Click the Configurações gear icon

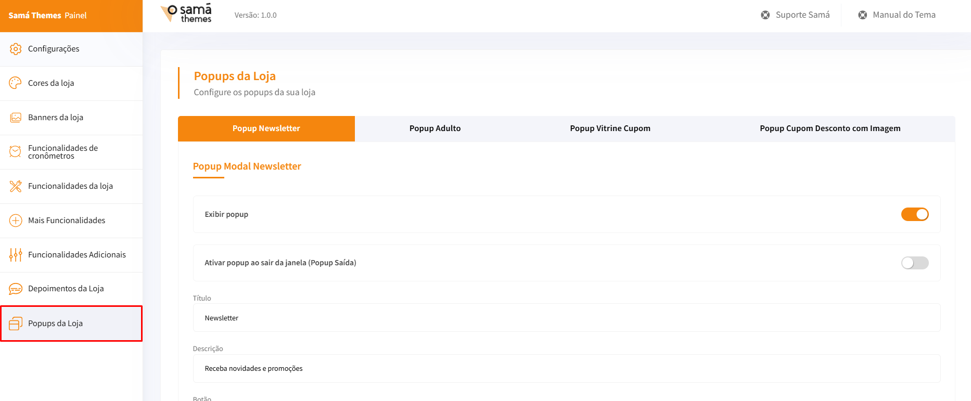16,49
